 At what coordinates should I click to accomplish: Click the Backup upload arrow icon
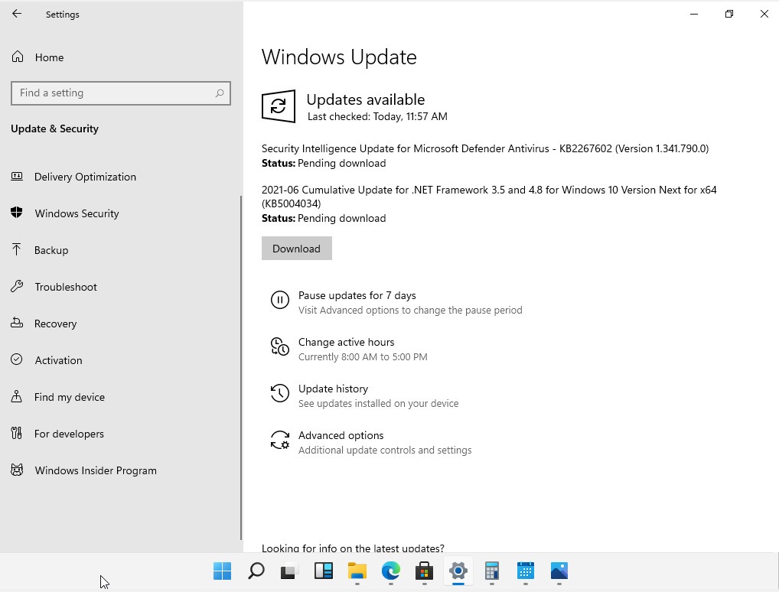(16, 249)
